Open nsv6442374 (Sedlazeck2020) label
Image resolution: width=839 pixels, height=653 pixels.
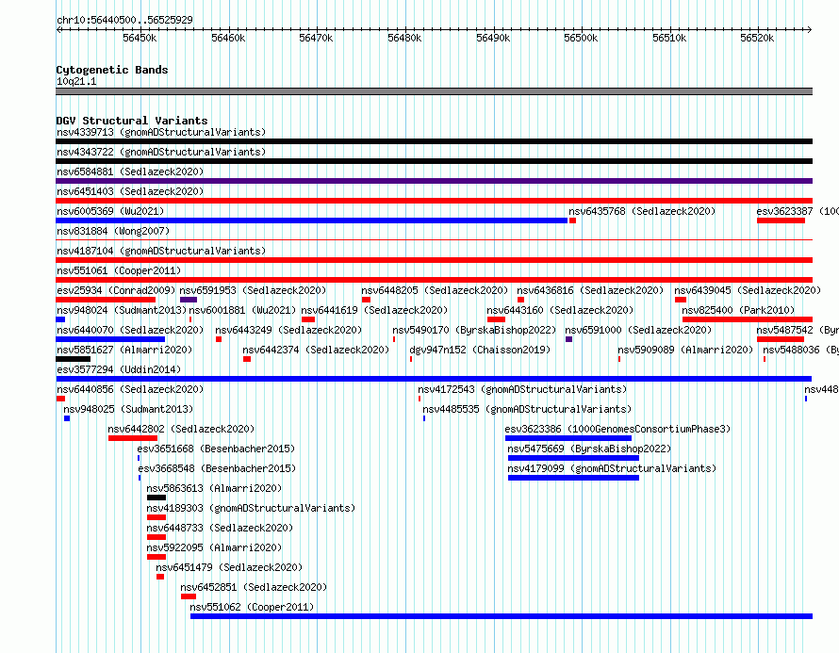316,350
